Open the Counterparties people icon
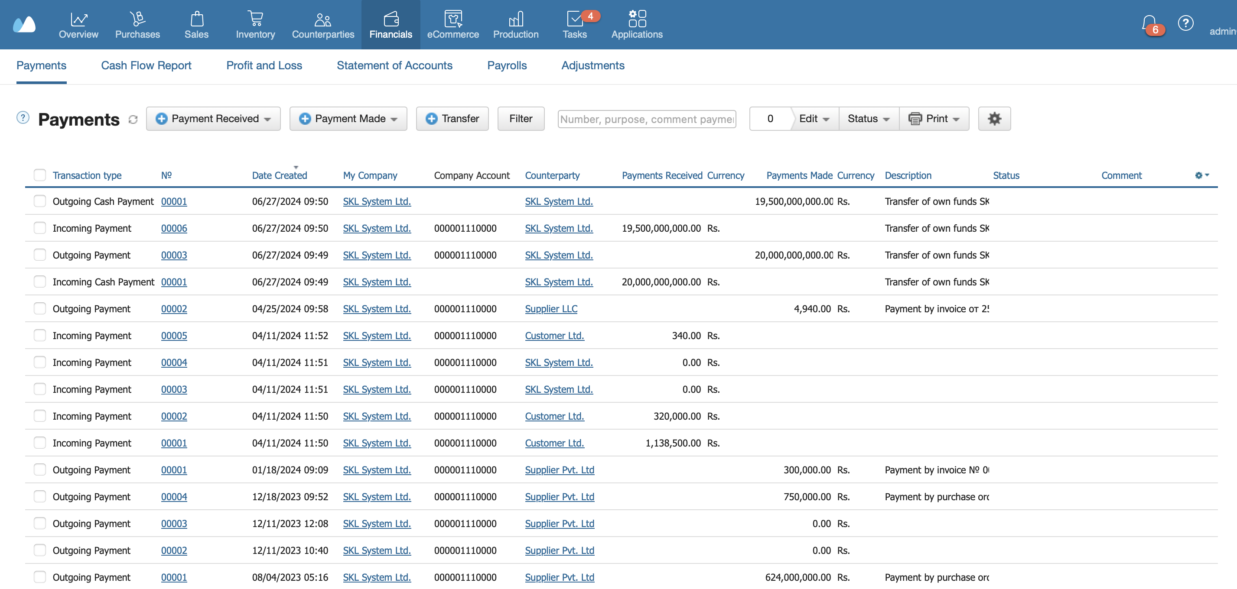 point(323,19)
